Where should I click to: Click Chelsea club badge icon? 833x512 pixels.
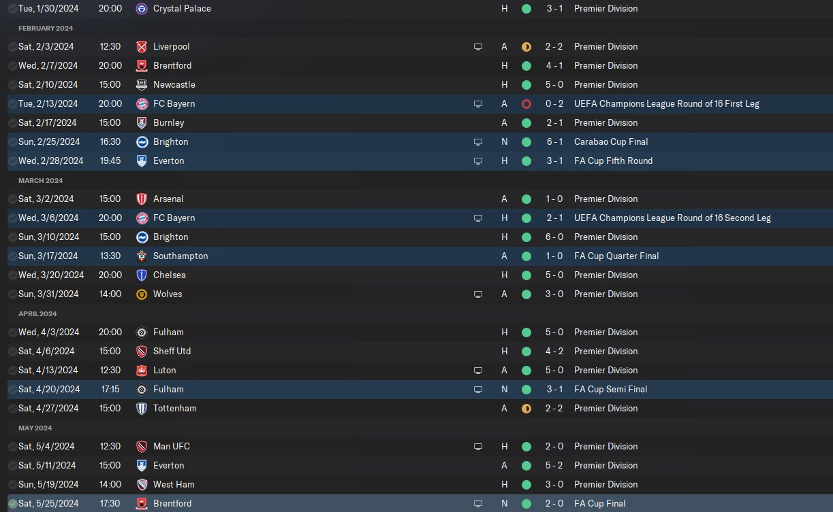[x=142, y=275]
